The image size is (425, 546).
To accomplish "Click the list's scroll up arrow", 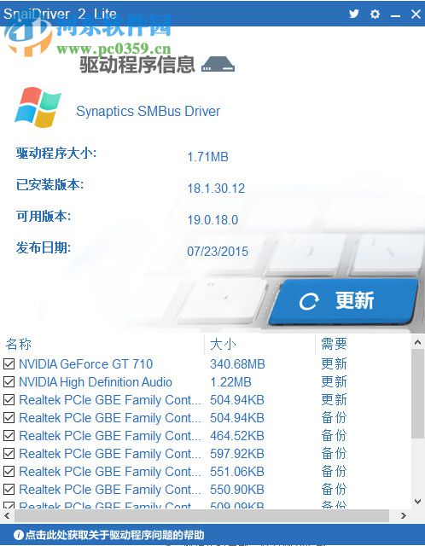I will pos(417,343).
